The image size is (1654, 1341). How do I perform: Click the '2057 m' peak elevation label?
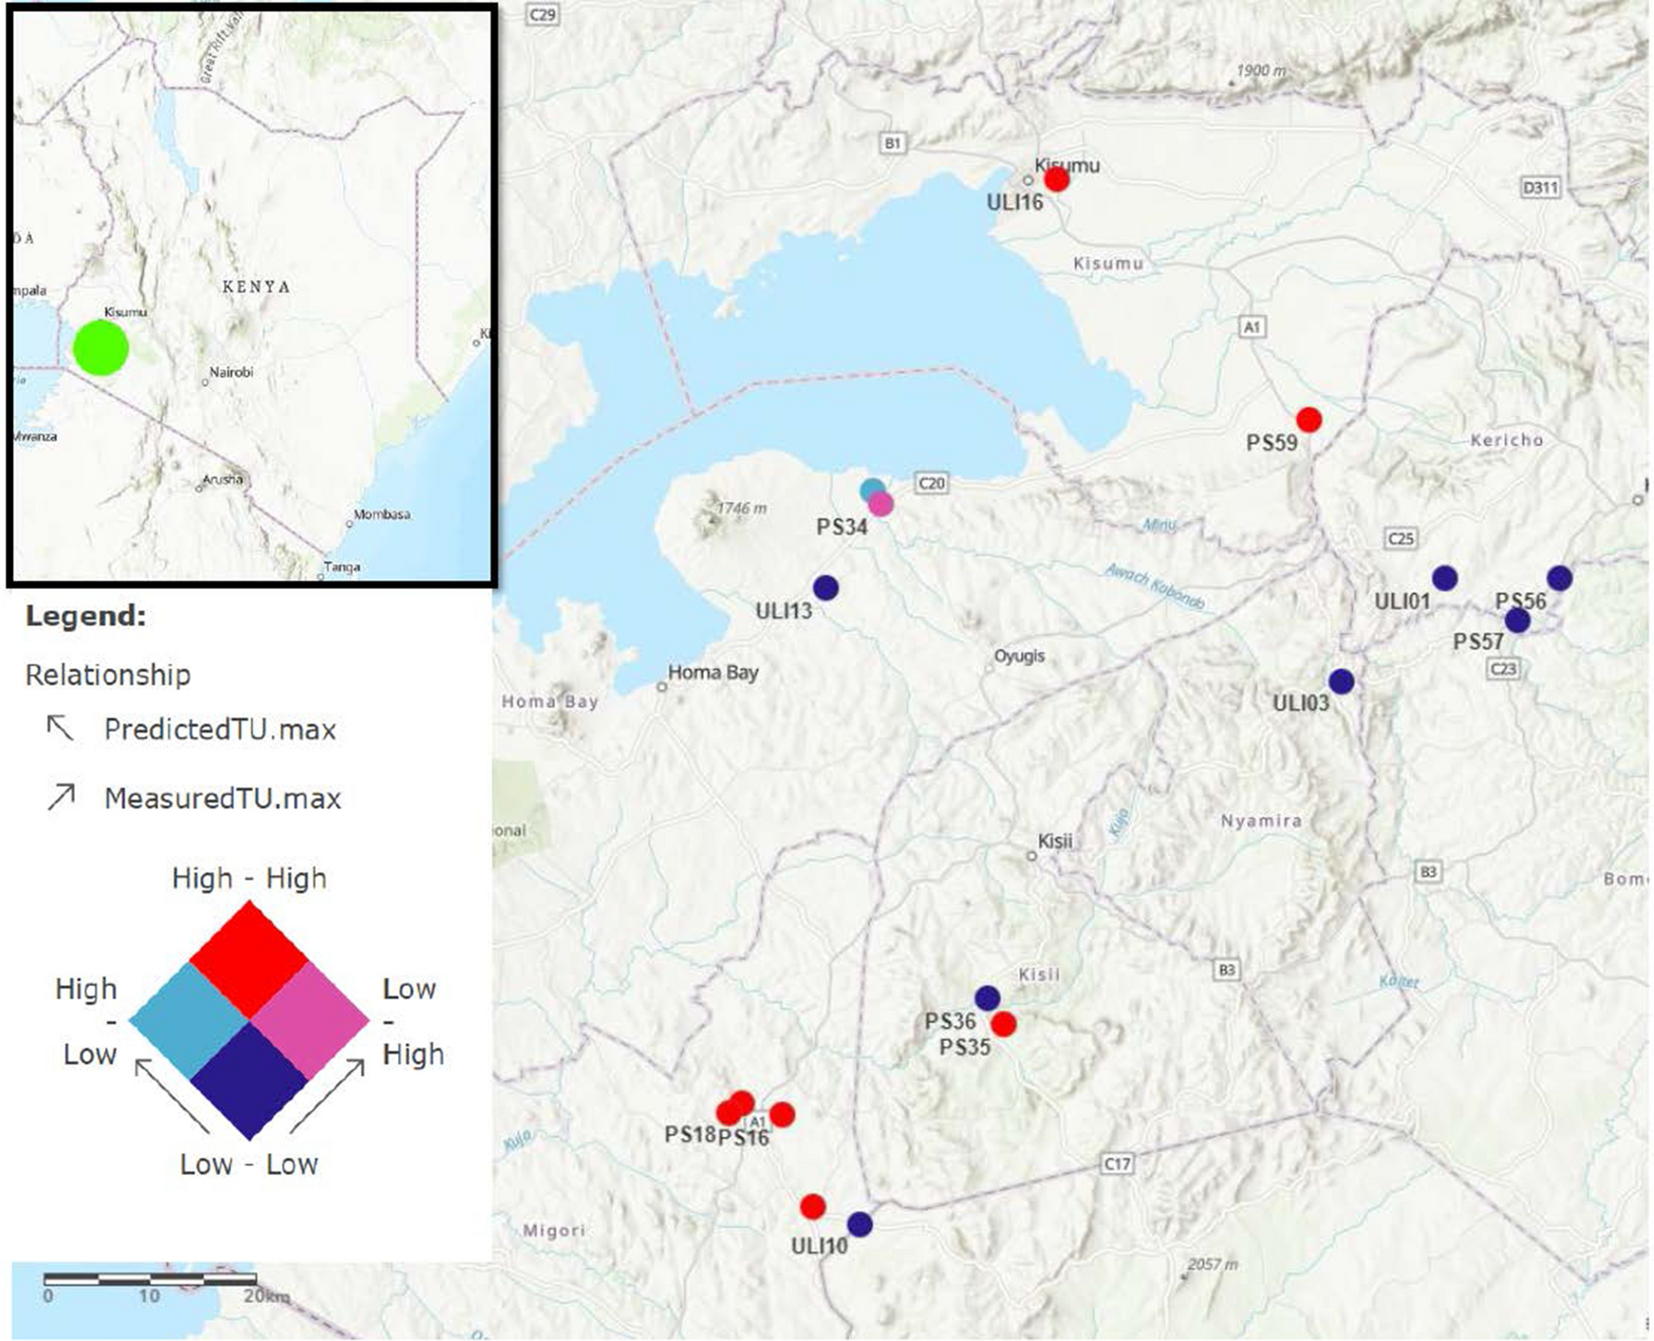pos(1212,1264)
